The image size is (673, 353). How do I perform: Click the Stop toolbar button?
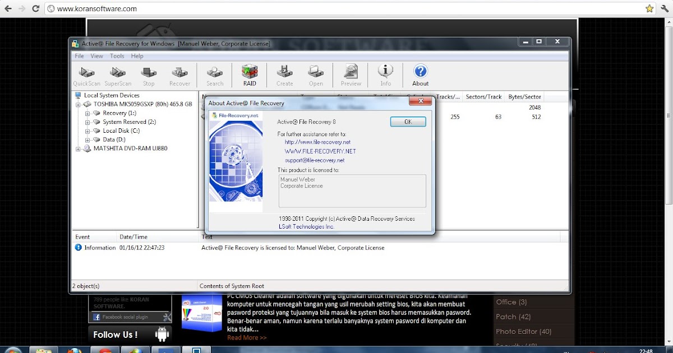pos(149,76)
